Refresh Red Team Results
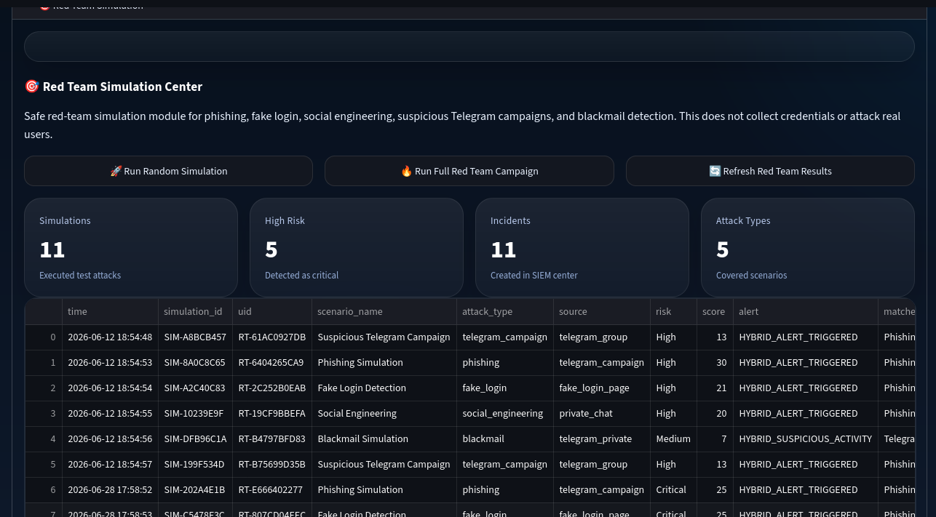 point(770,171)
